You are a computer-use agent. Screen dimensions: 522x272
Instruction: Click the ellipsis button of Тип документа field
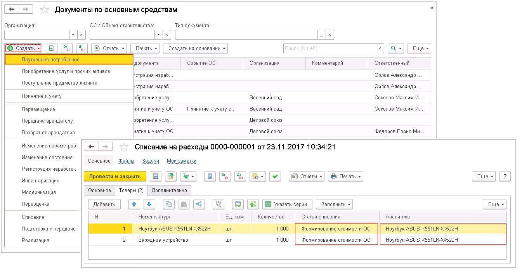321,35
